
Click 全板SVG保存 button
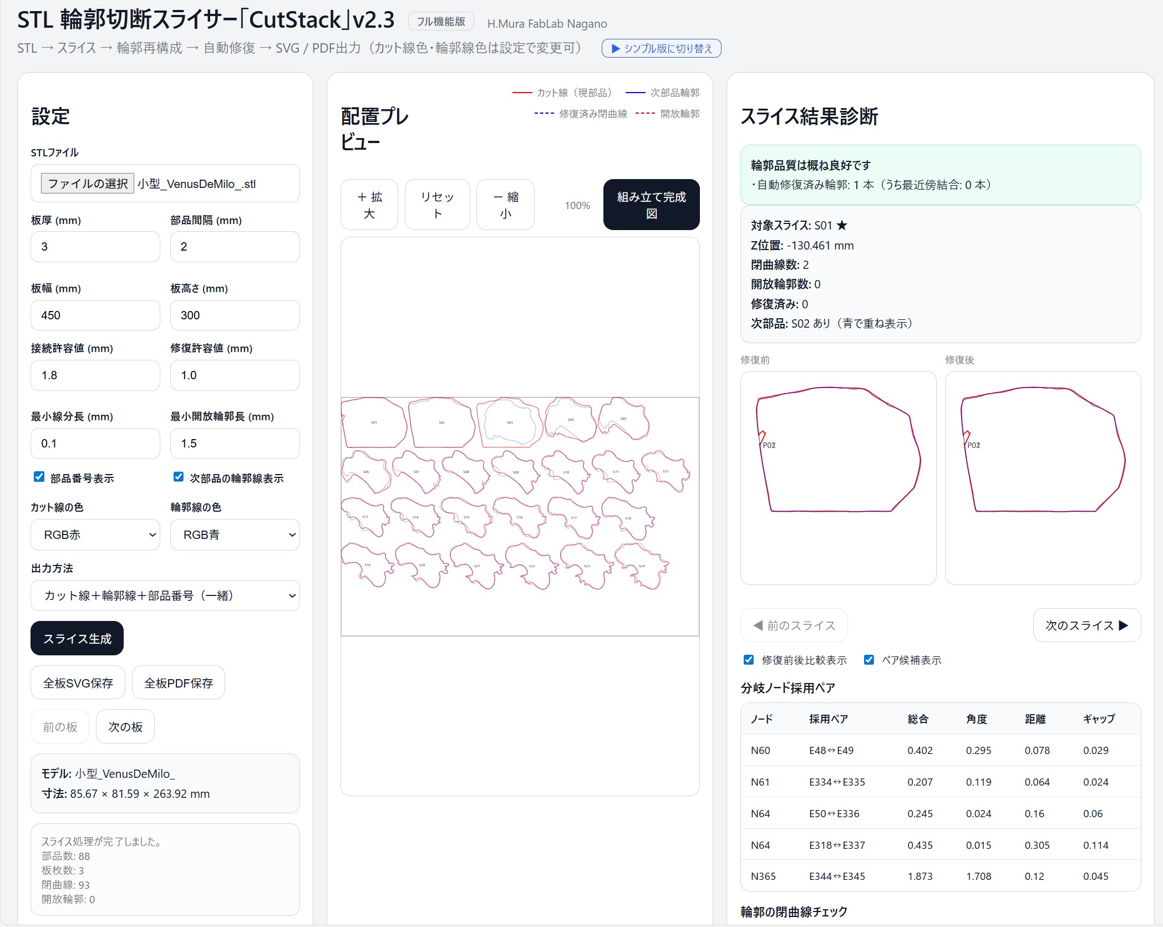[x=78, y=683]
